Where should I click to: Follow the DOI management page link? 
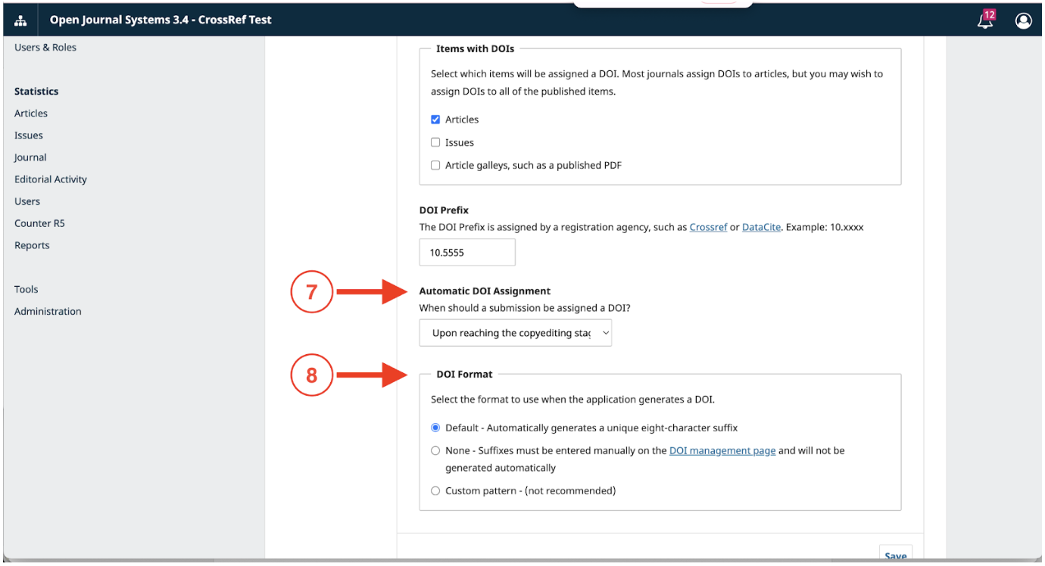(x=722, y=450)
